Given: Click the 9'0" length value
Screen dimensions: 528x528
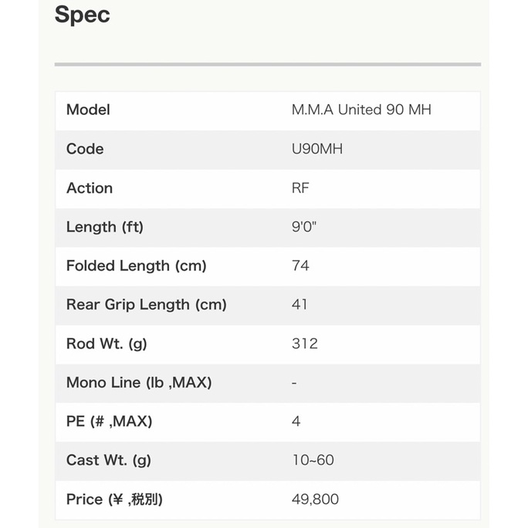Looking at the screenshot, I should coord(306,227).
